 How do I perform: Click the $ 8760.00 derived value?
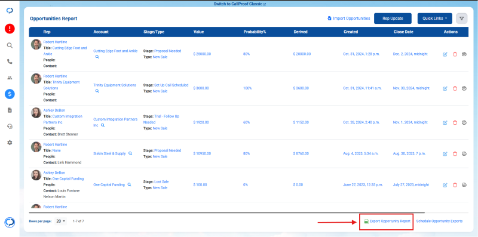click(301, 153)
